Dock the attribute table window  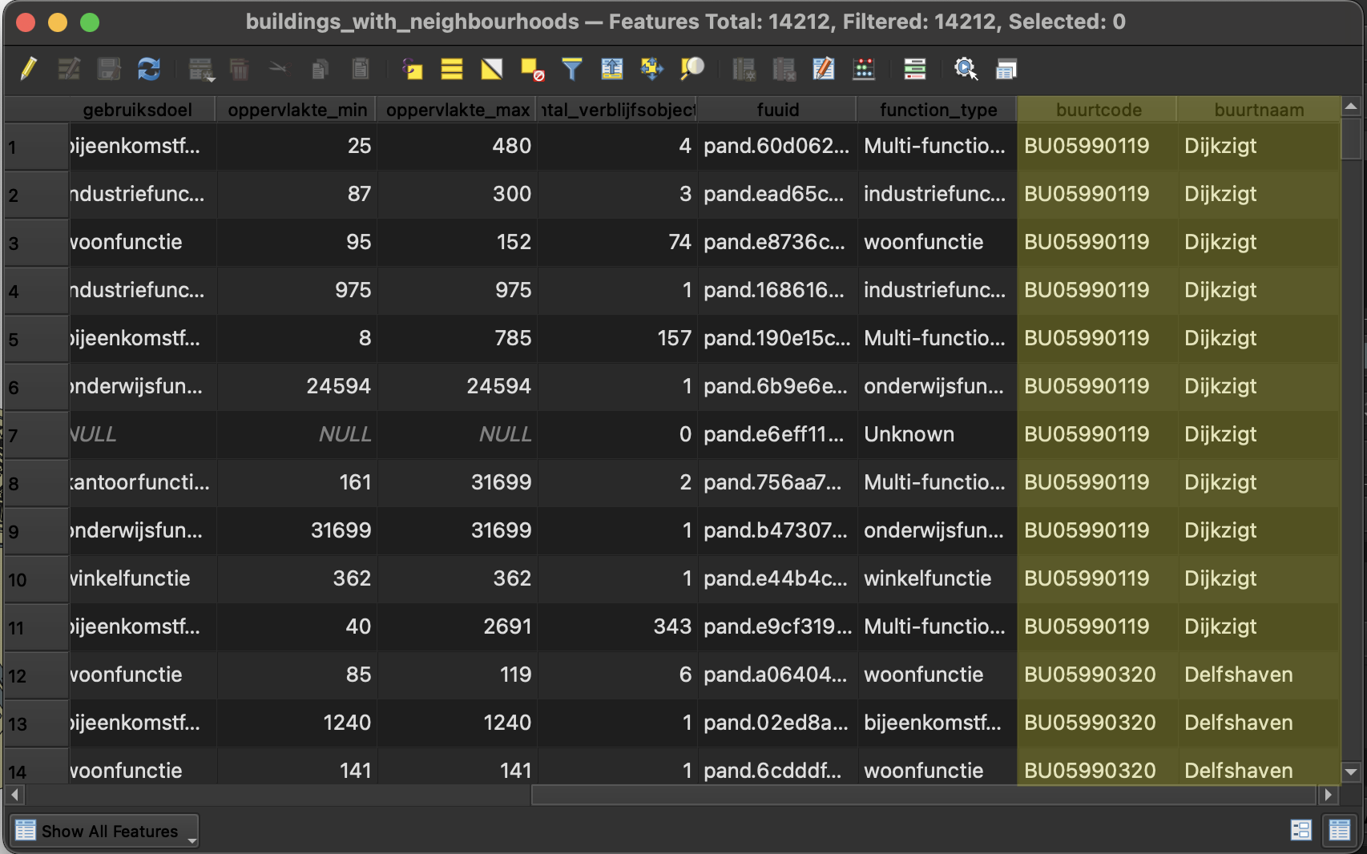point(1006,70)
